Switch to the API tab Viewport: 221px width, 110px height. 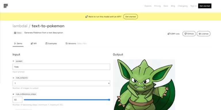[x=34, y=43]
